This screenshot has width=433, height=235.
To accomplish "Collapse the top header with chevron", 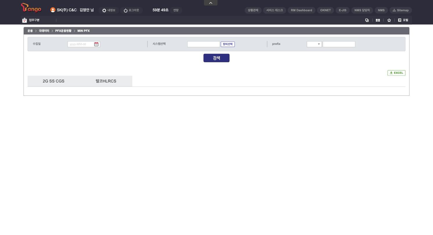I will coord(211,3).
